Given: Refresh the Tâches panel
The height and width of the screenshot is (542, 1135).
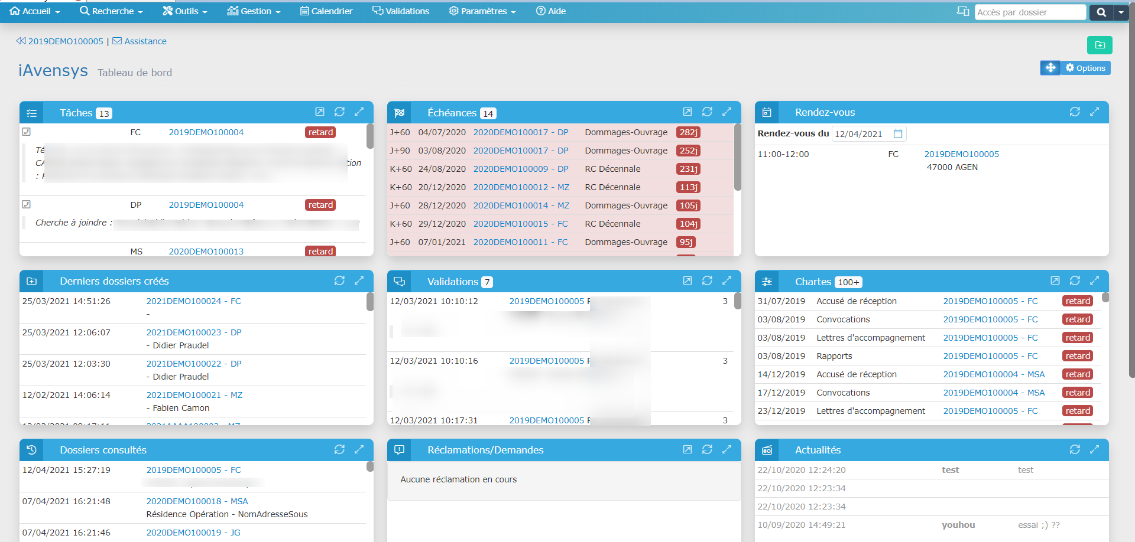Looking at the screenshot, I should (x=339, y=112).
